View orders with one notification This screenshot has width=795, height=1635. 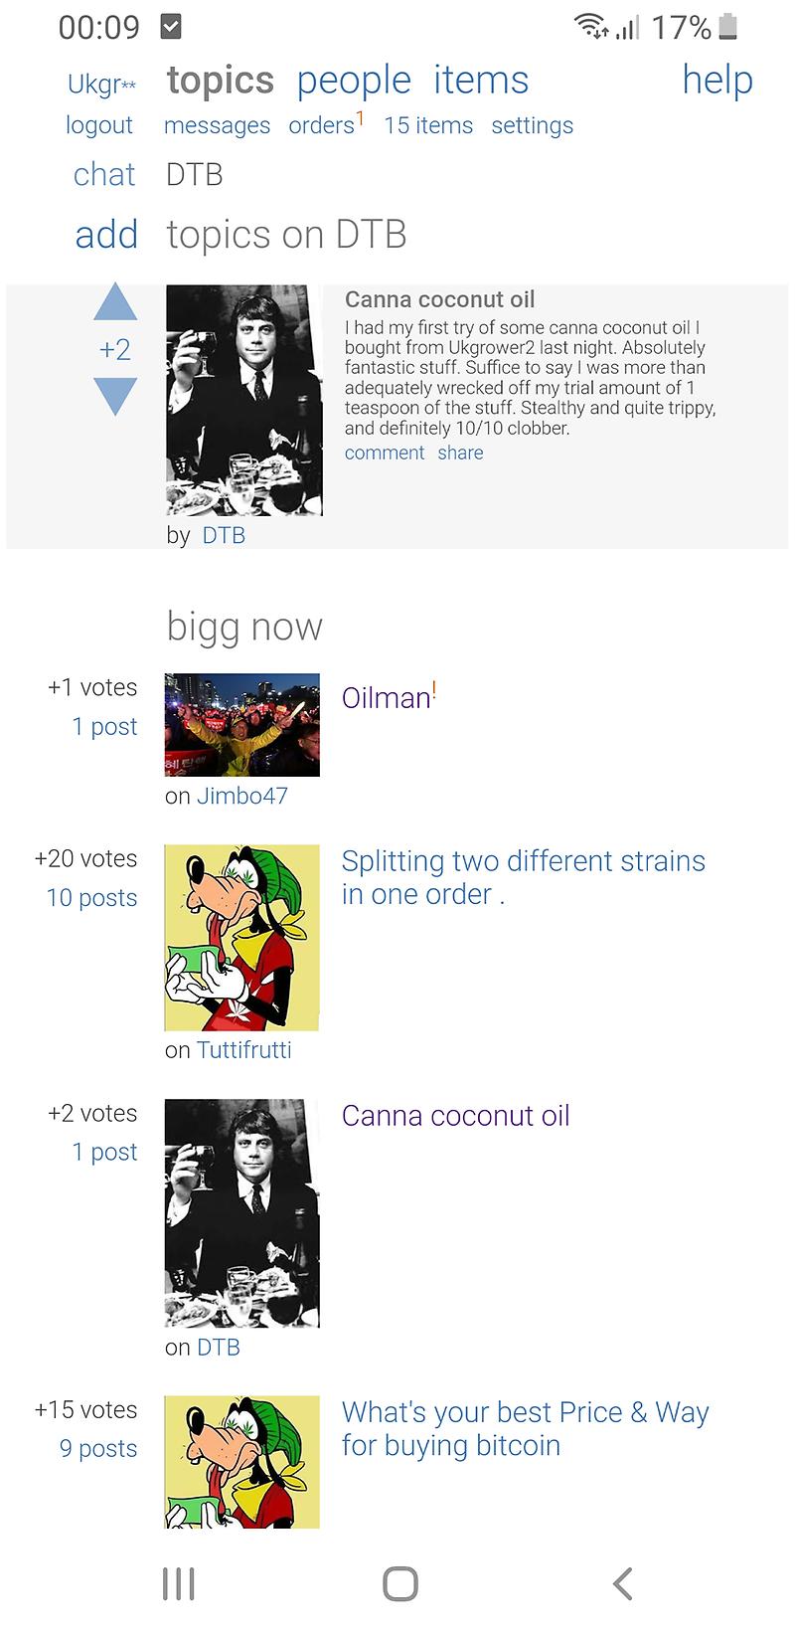[x=322, y=125]
